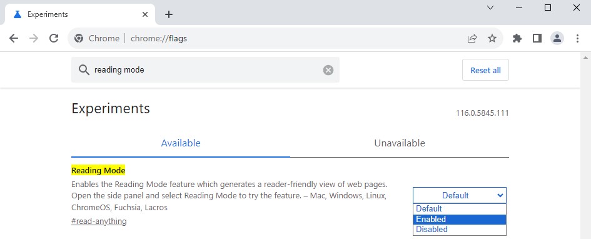Open the Reading Mode Default dropdown
This screenshot has height=239, width=591.
click(x=460, y=195)
